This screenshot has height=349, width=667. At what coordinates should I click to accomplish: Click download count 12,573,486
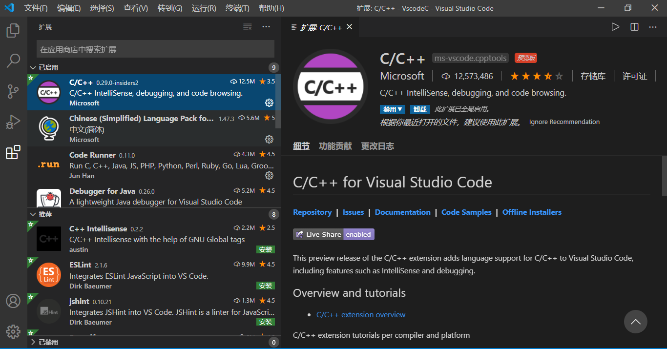tap(467, 76)
